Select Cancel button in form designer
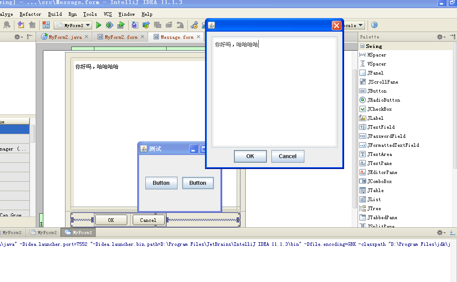 coord(148,220)
